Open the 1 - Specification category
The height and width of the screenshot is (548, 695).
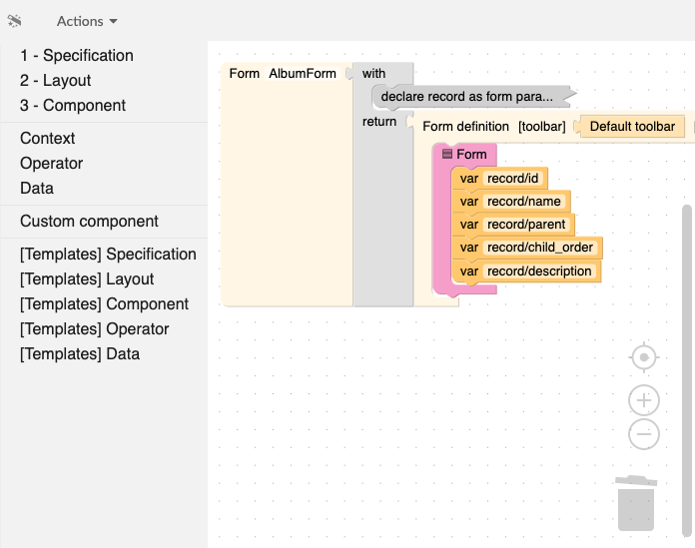coord(76,56)
